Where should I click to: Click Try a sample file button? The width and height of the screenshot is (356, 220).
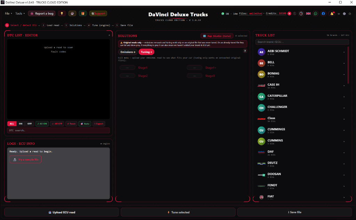(x=25, y=159)
